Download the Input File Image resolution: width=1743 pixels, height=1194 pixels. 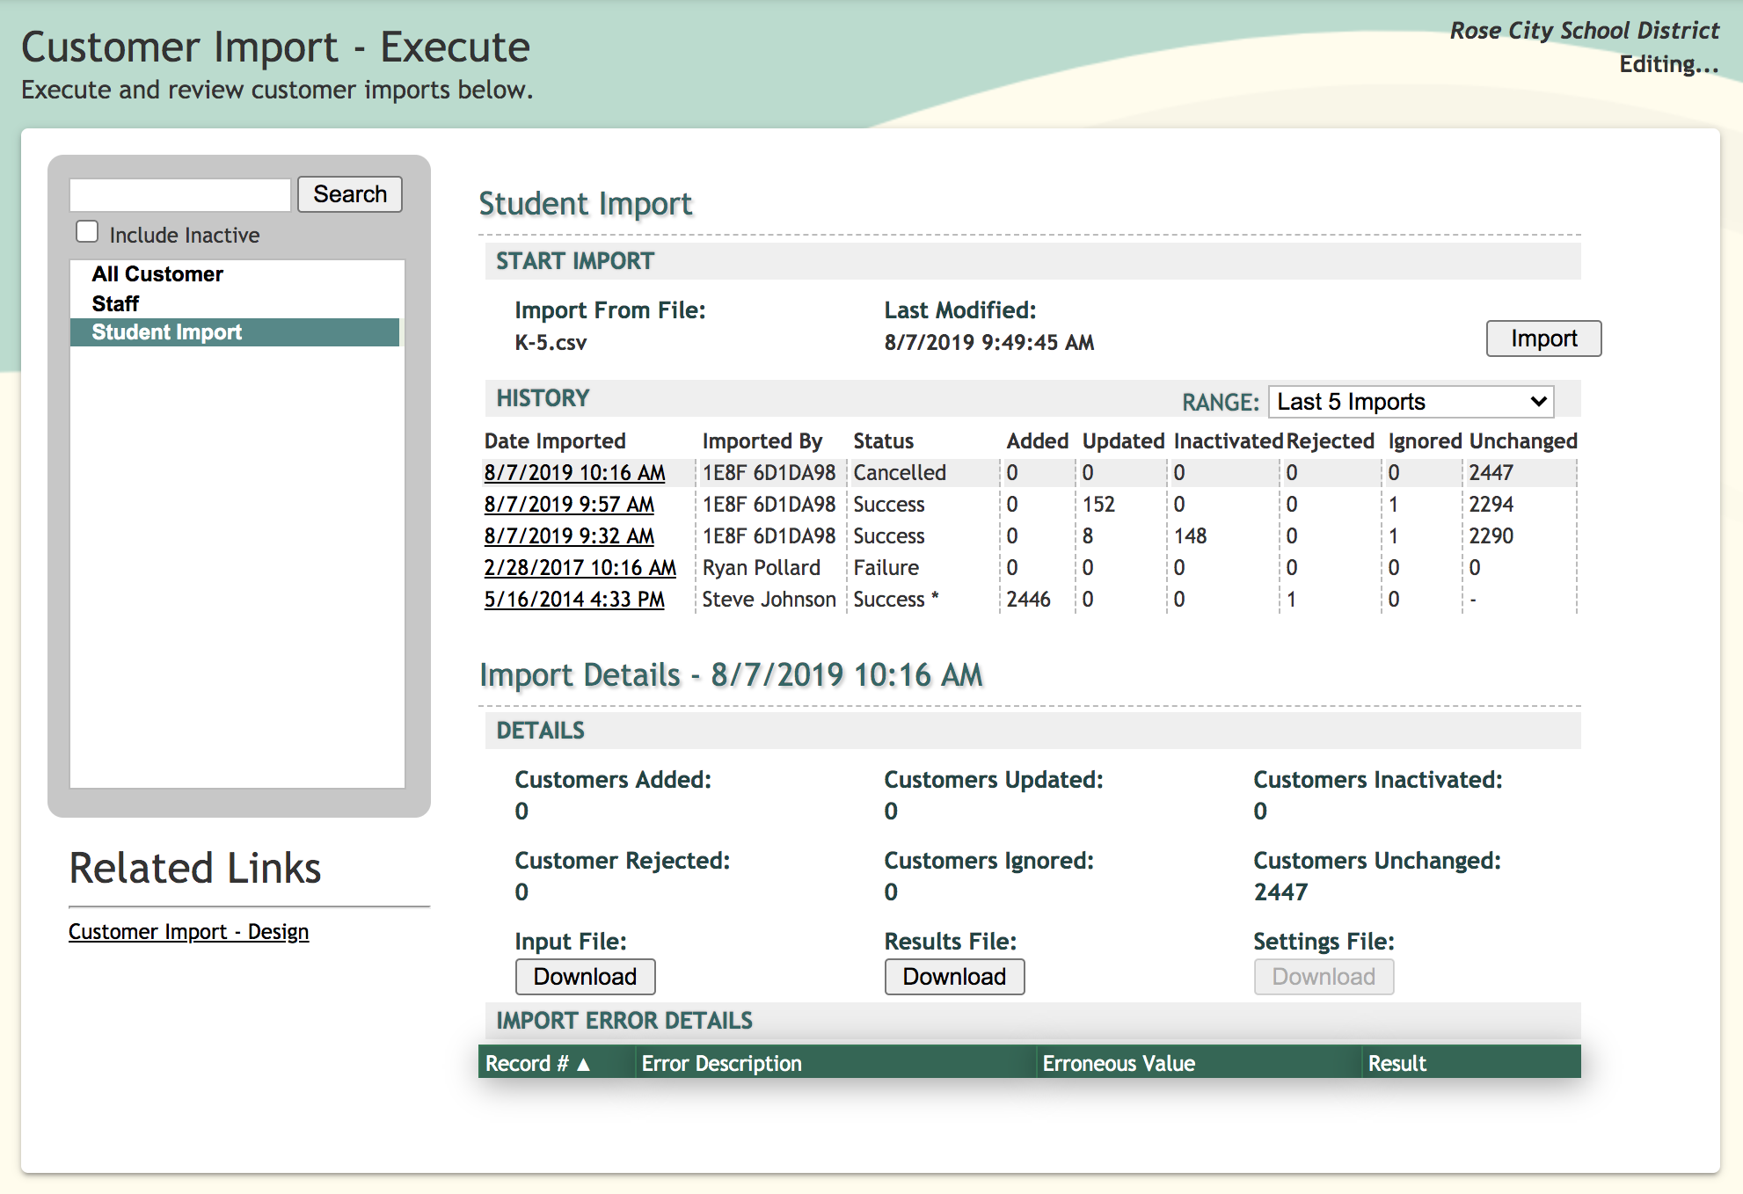[585, 977]
